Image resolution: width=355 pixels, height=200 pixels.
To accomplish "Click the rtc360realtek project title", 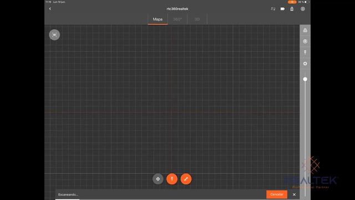I will tap(177, 9).
